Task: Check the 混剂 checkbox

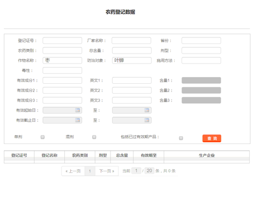Action: [94, 137]
